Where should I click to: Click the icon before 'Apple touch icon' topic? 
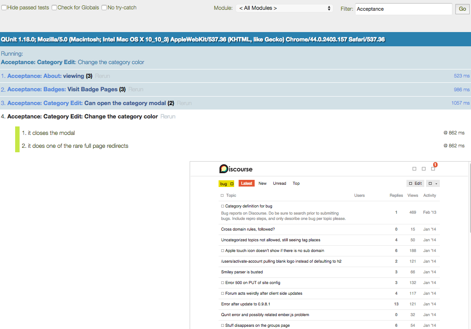pyautogui.click(x=223, y=251)
